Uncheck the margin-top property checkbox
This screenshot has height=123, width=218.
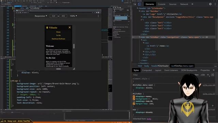(x=134, y=104)
